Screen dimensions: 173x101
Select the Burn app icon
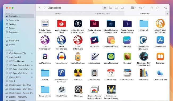point(78,73)
